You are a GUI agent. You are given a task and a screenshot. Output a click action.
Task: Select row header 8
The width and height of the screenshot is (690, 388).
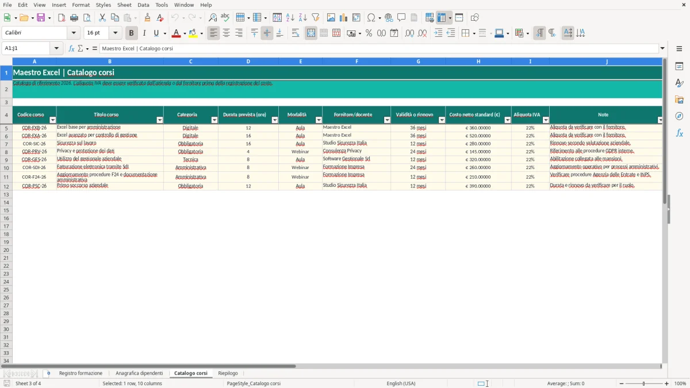click(x=6, y=152)
